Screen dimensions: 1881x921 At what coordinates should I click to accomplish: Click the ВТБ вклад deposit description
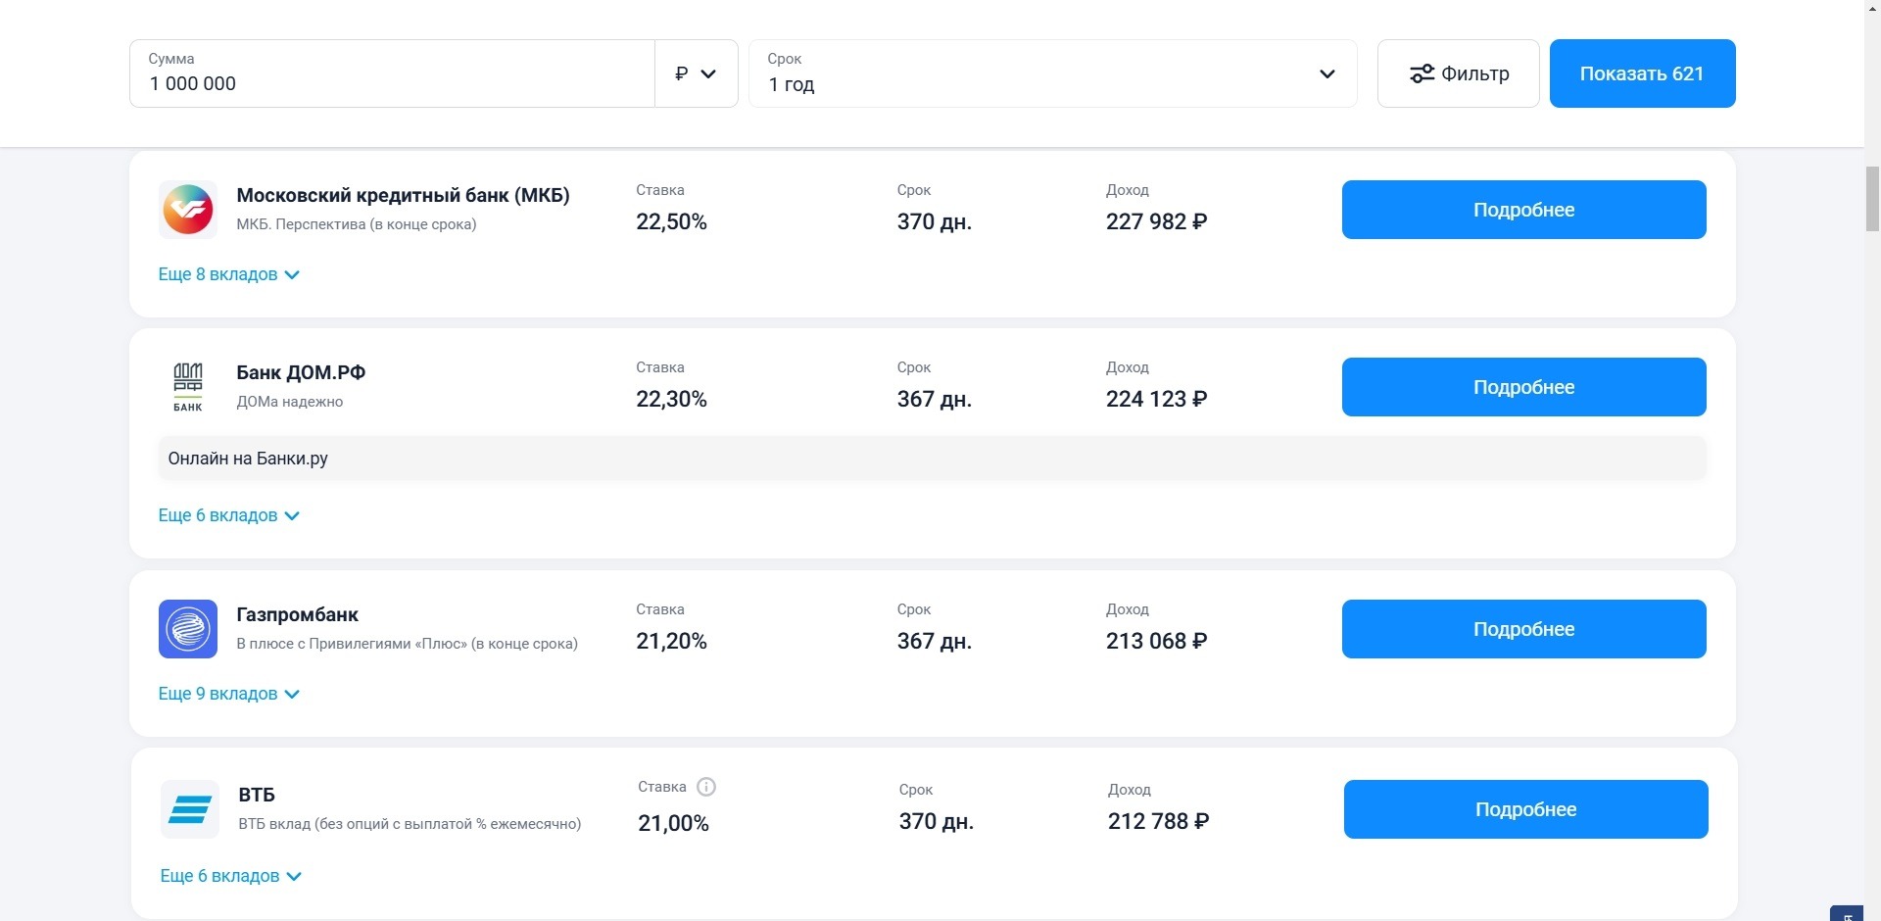tap(410, 824)
